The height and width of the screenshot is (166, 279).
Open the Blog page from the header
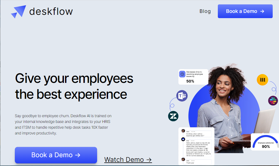tap(205, 11)
